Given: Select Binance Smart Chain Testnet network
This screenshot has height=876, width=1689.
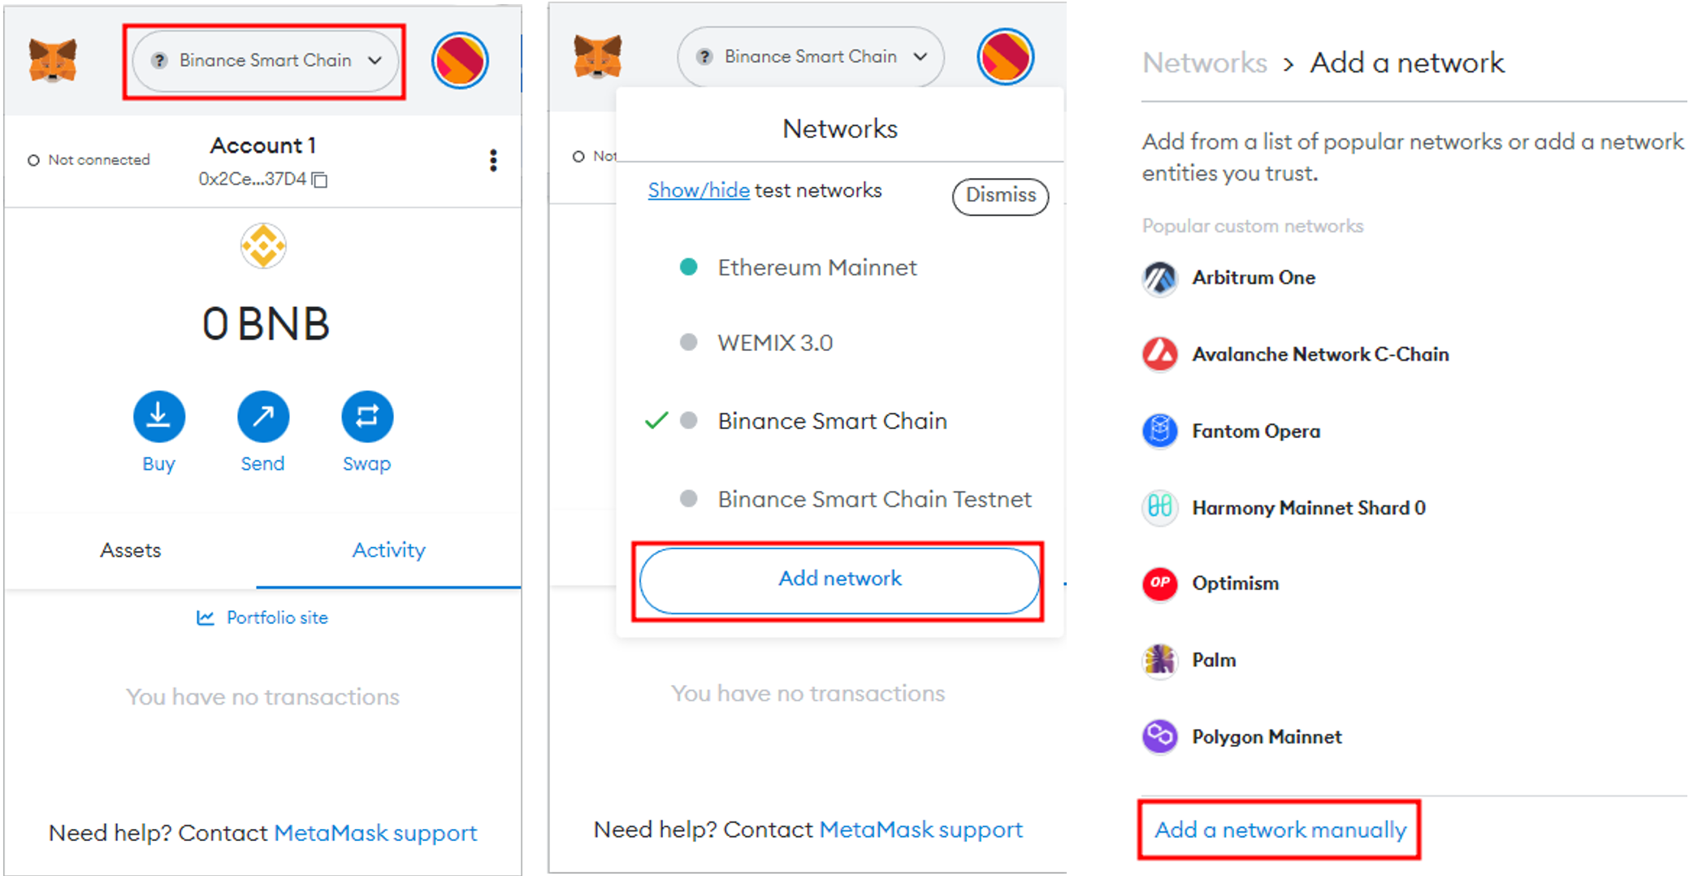Looking at the screenshot, I should 874,499.
